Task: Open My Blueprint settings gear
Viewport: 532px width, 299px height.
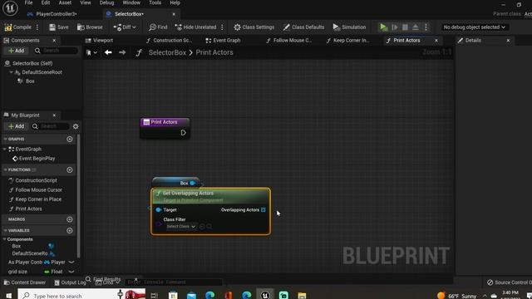Action: 76,126
